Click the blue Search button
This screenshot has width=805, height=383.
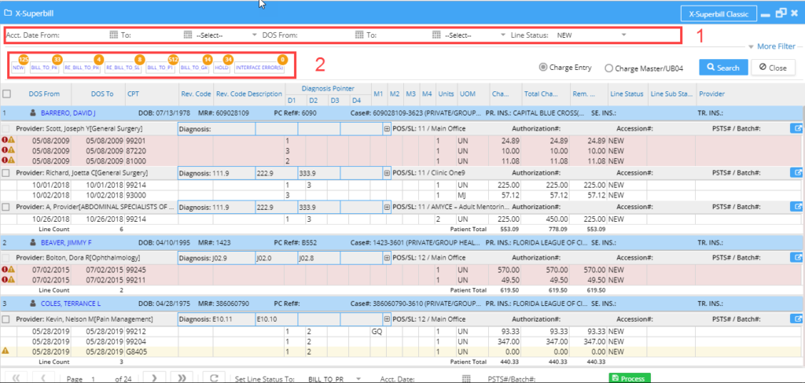723,68
